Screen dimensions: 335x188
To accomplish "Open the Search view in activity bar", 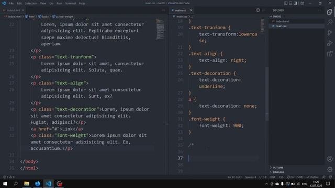I will coord(330,22).
